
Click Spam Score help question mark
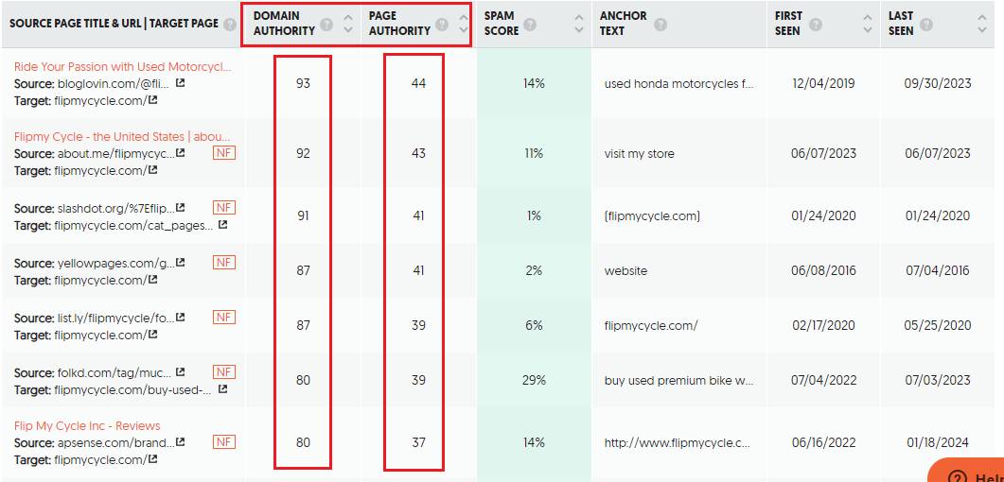(x=530, y=25)
